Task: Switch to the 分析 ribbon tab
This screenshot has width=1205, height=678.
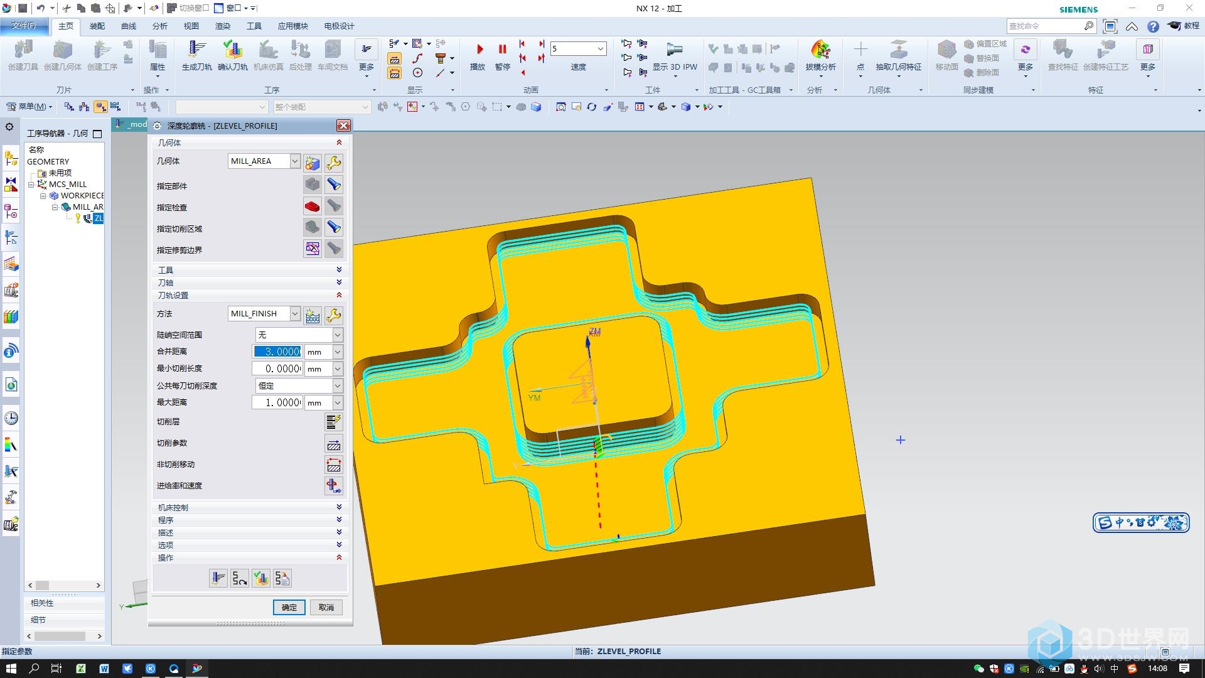Action: [x=160, y=26]
